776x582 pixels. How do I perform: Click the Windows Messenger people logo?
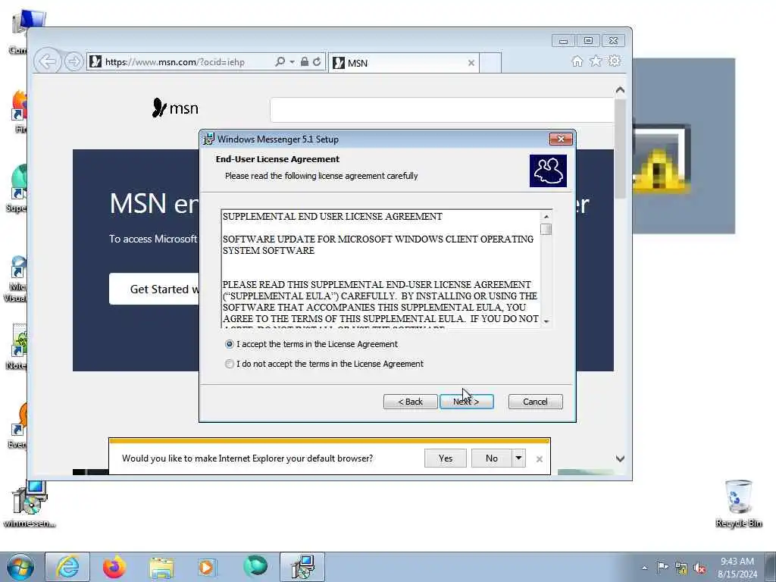(x=548, y=171)
